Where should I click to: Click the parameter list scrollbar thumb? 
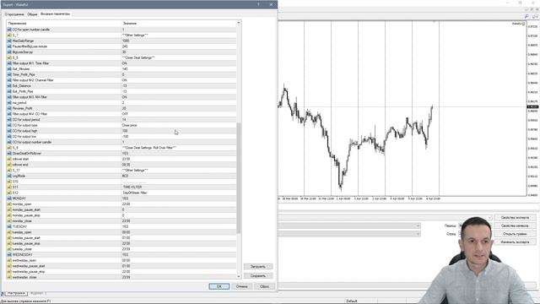pyautogui.click(x=239, y=178)
